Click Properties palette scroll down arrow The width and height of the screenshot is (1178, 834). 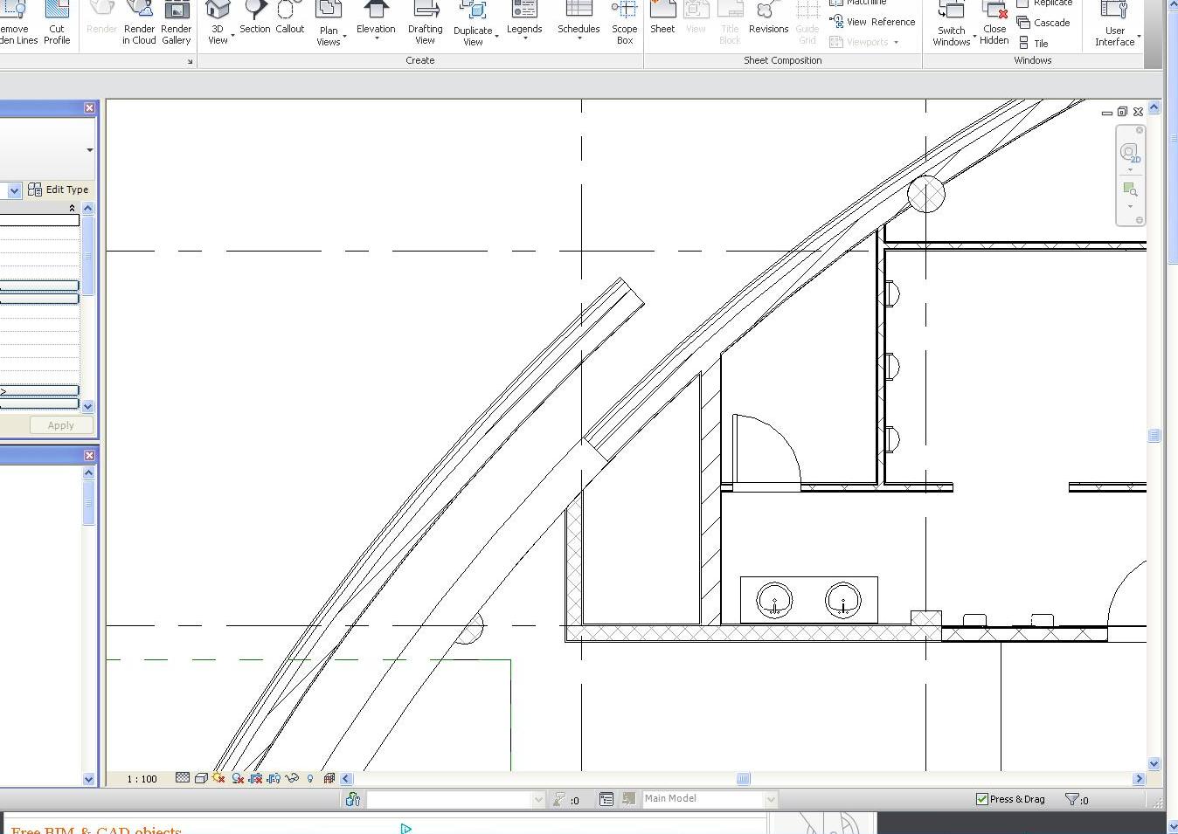pyautogui.click(x=87, y=406)
